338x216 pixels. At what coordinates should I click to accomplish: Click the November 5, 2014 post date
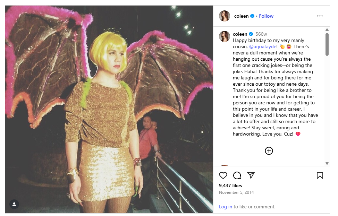point(236,192)
